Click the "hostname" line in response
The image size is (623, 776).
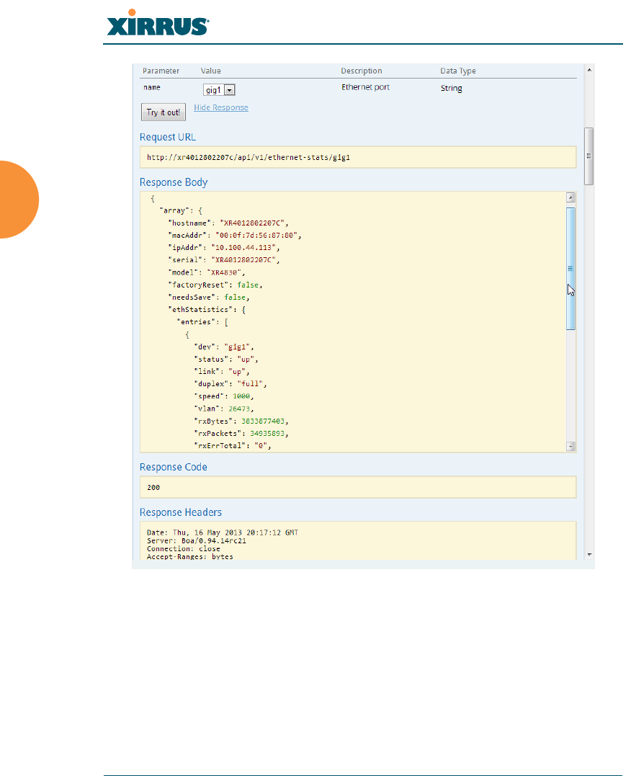tap(228, 223)
